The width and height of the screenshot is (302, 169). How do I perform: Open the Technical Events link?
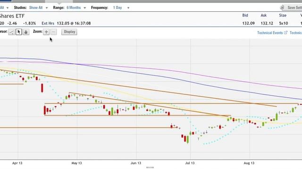click(x=270, y=33)
